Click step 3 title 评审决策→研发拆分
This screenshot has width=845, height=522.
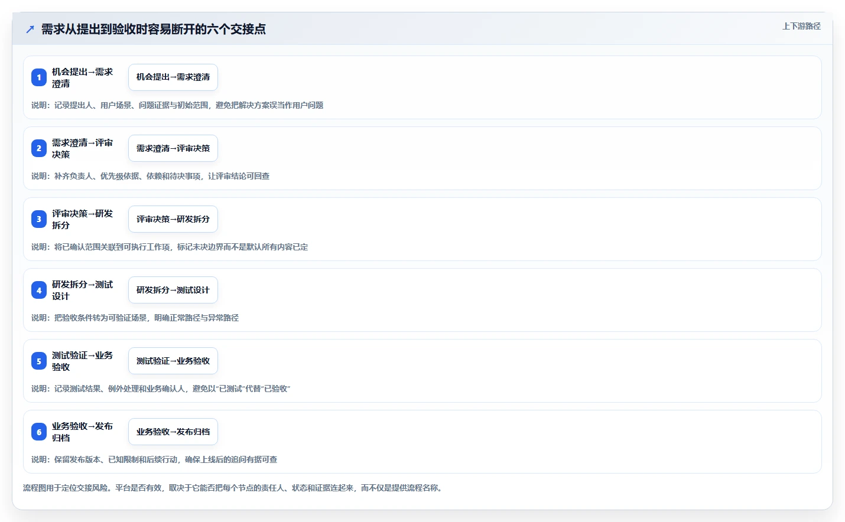click(82, 219)
